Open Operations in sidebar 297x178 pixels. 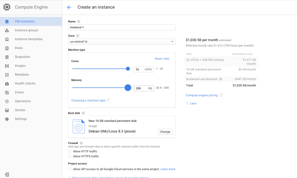click(x=31, y=101)
